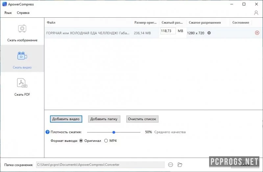
Task: Click the ApowerCompress app logo
Action: (4, 4)
